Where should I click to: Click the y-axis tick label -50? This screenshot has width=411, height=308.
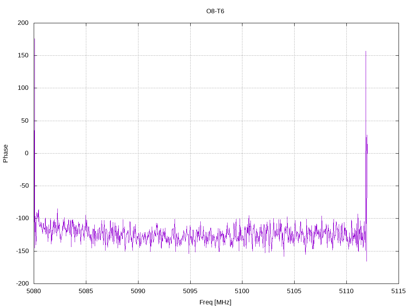24,186
